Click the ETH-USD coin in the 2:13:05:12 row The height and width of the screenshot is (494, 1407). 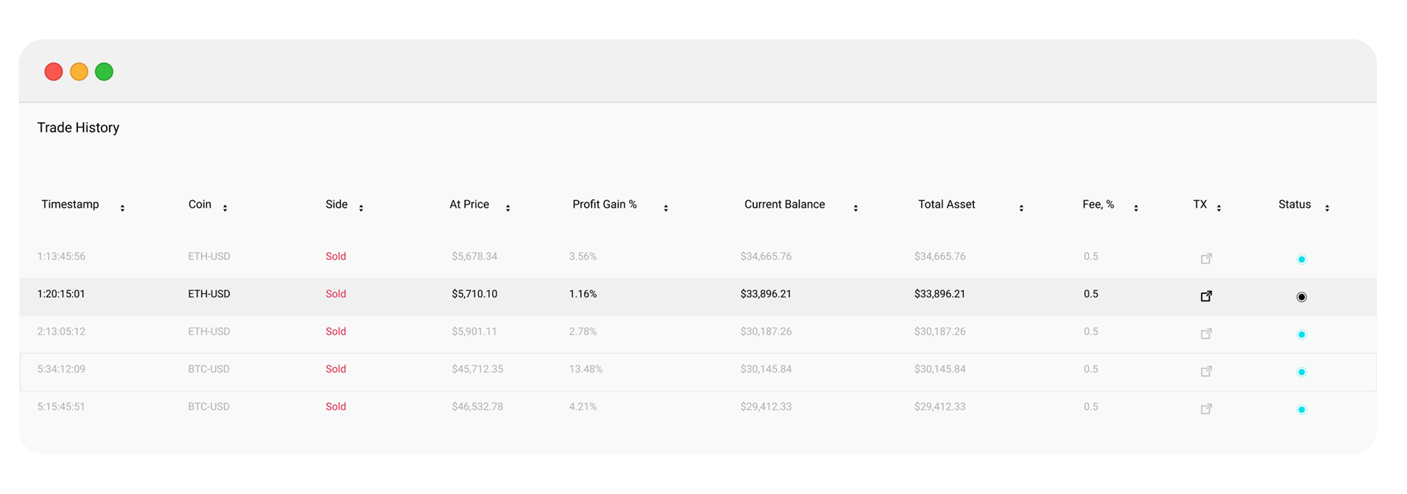(x=209, y=331)
